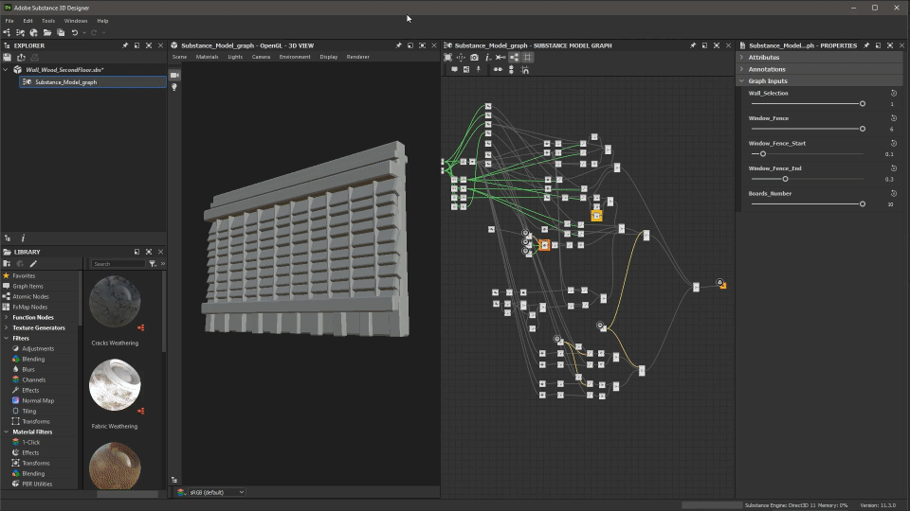Select Atomic Nodes in Library list
Viewport: 910px width, 511px height.
[30, 296]
